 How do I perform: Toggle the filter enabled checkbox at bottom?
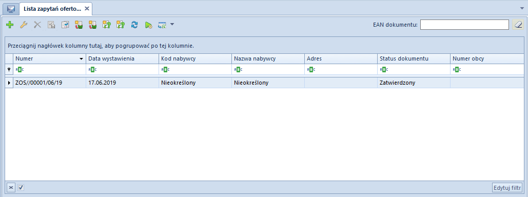tap(21, 187)
